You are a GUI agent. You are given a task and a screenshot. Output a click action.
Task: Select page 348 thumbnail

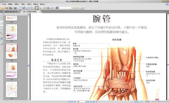click(x=12, y=51)
